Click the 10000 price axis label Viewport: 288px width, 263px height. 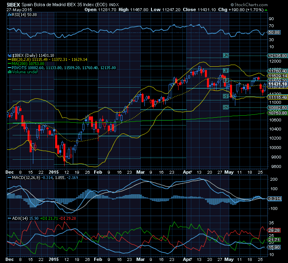(275, 148)
